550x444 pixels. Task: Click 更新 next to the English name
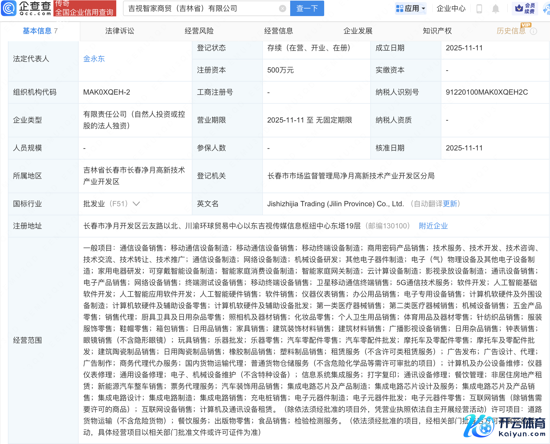pos(450,204)
